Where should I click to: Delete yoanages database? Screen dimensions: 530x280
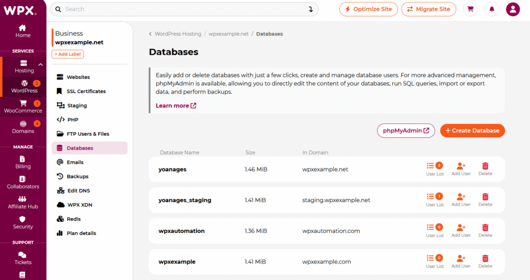(x=485, y=169)
